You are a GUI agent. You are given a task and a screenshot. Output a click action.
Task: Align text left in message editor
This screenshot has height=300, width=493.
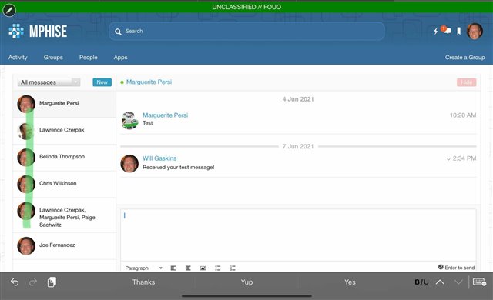173,268
